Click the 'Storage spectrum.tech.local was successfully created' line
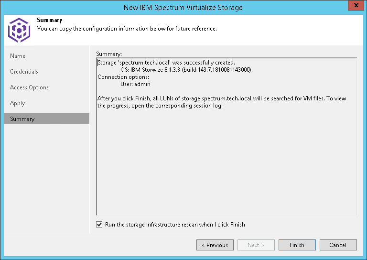367x260 pixels. pos(166,63)
